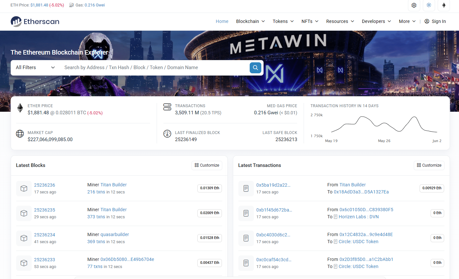Customize the Latest Blocks panel
Image resolution: width=459 pixels, height=279 pixels.
click(207, 165)
